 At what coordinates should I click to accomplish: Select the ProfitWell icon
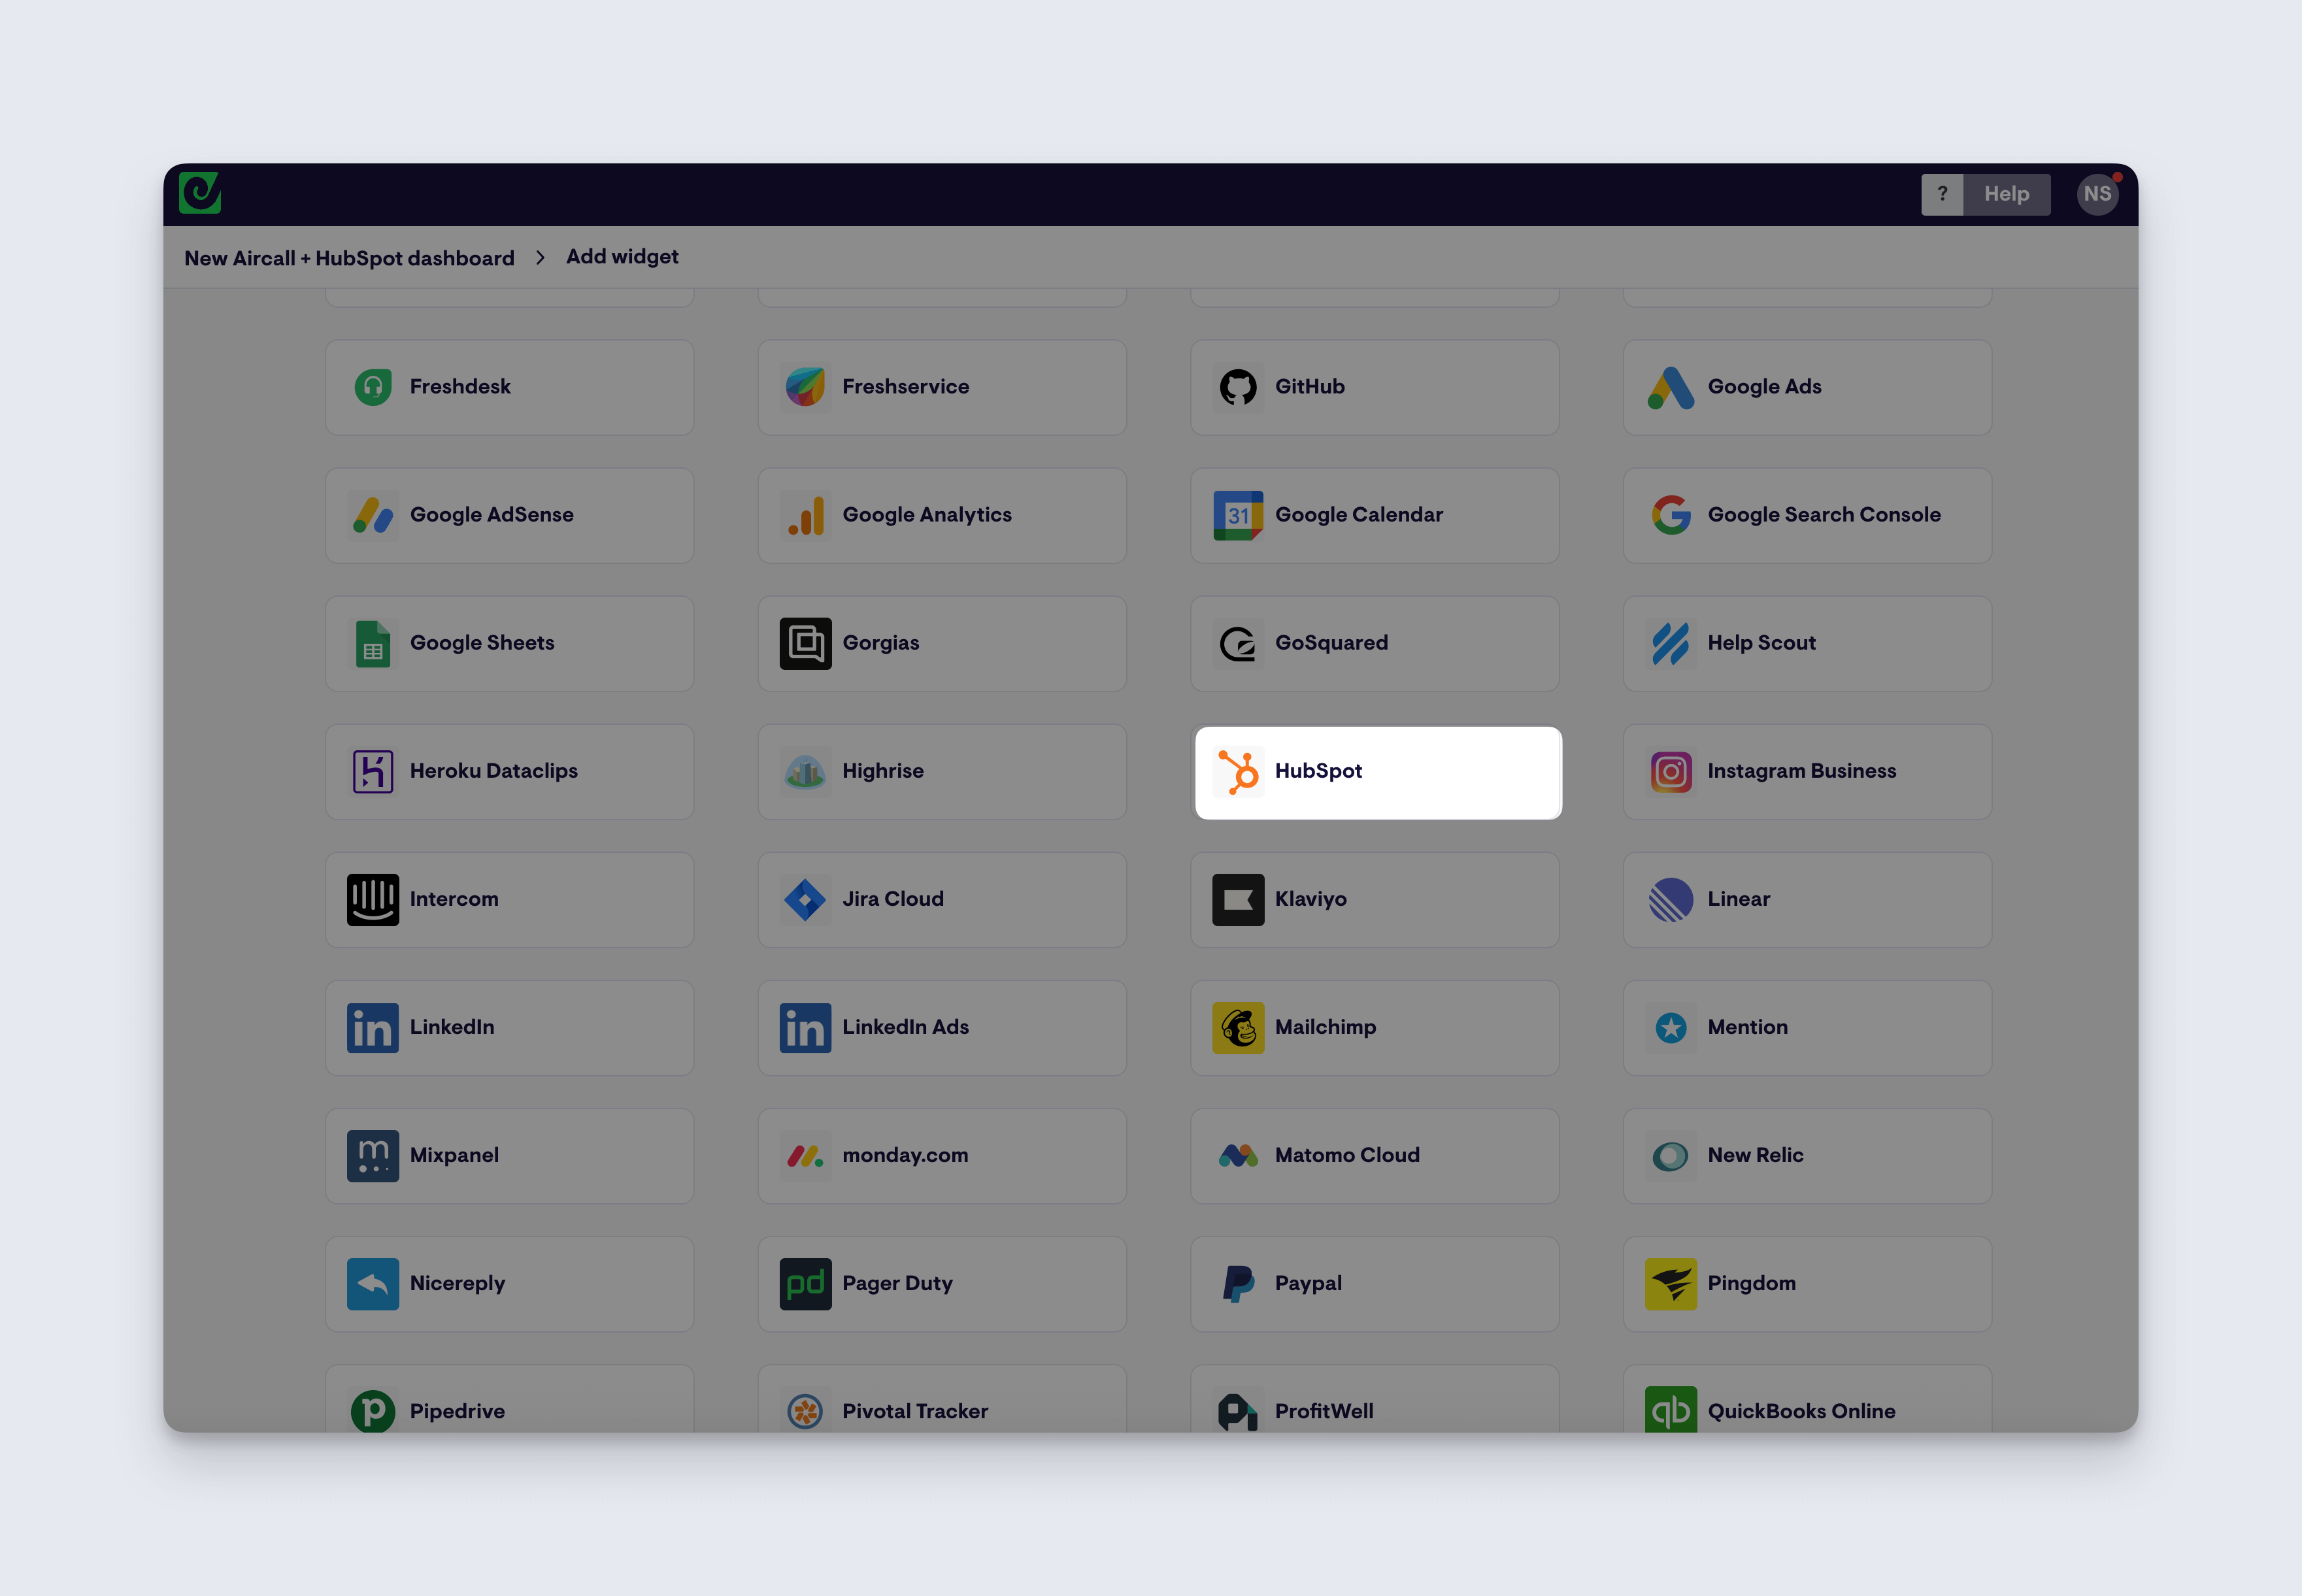coord(1238,1409)
